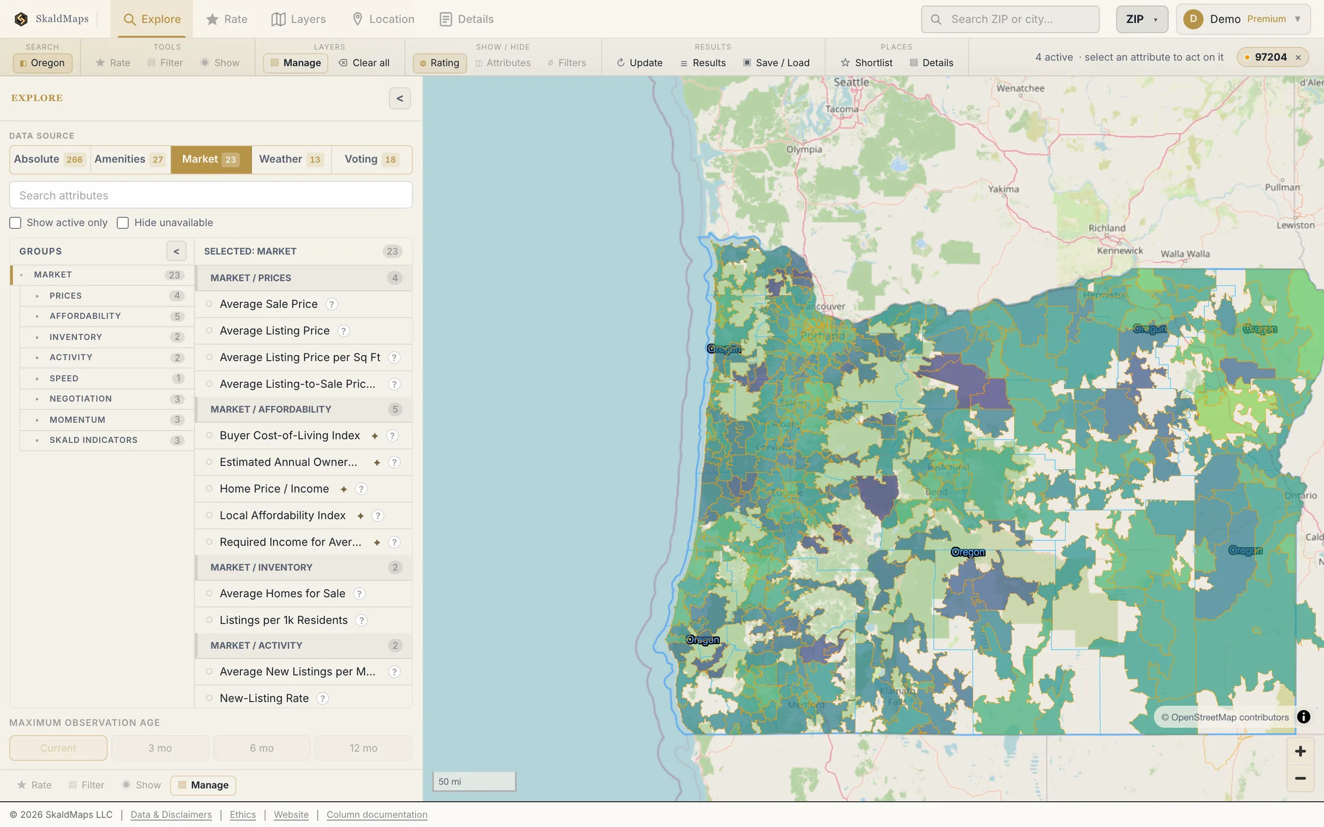Viewport: 1324px width, 827px height.
Task: Switch to the Weather data source tab
Action: point(291,159)
